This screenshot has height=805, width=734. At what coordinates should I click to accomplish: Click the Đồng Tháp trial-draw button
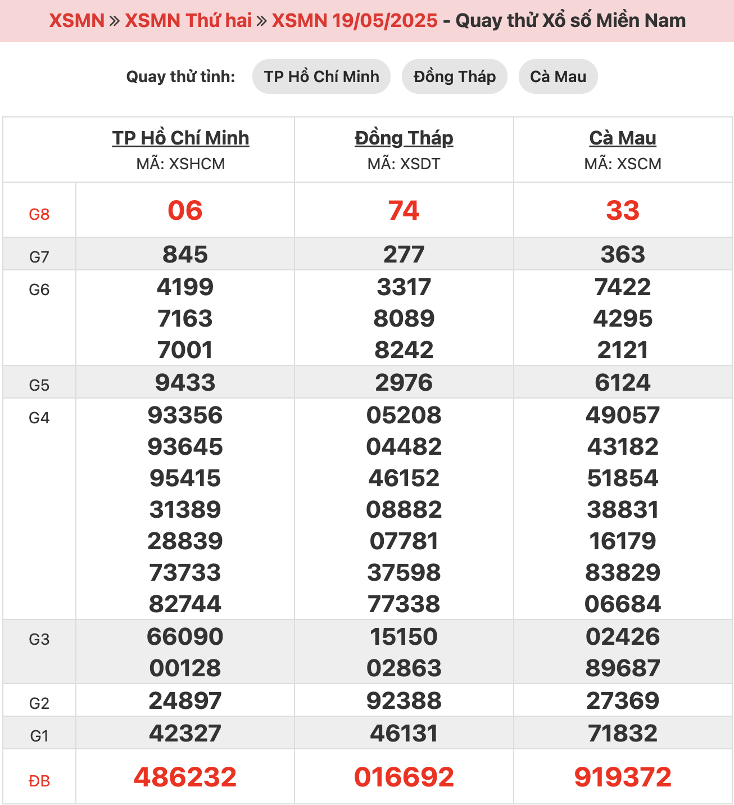(455, 76)
